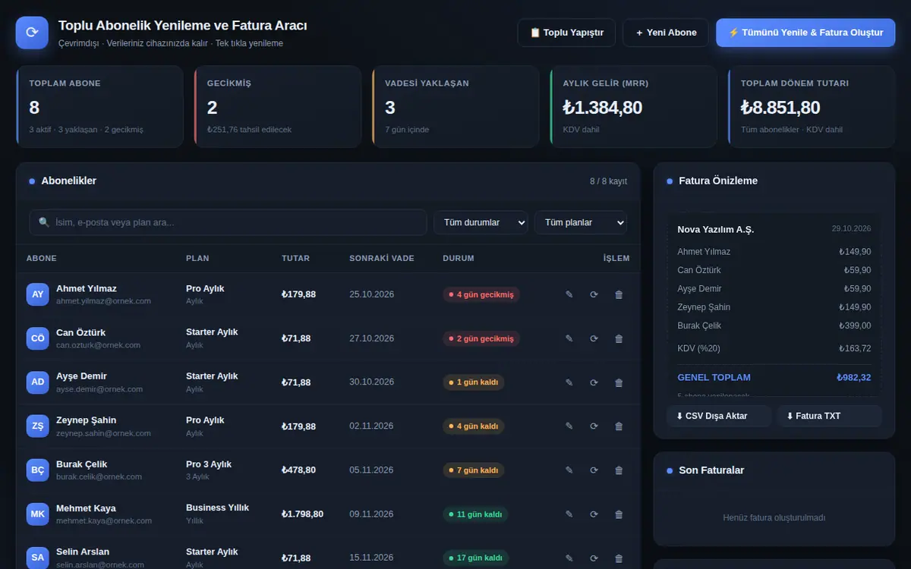Download the invoice via Fatura TXT

(x=829, y=416)
